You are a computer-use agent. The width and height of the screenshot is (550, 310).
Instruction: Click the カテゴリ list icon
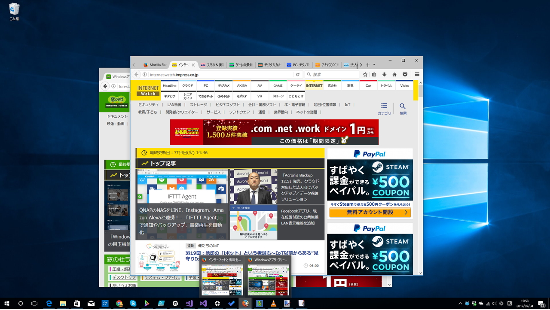pyautogui.click(x=384, y=109)
